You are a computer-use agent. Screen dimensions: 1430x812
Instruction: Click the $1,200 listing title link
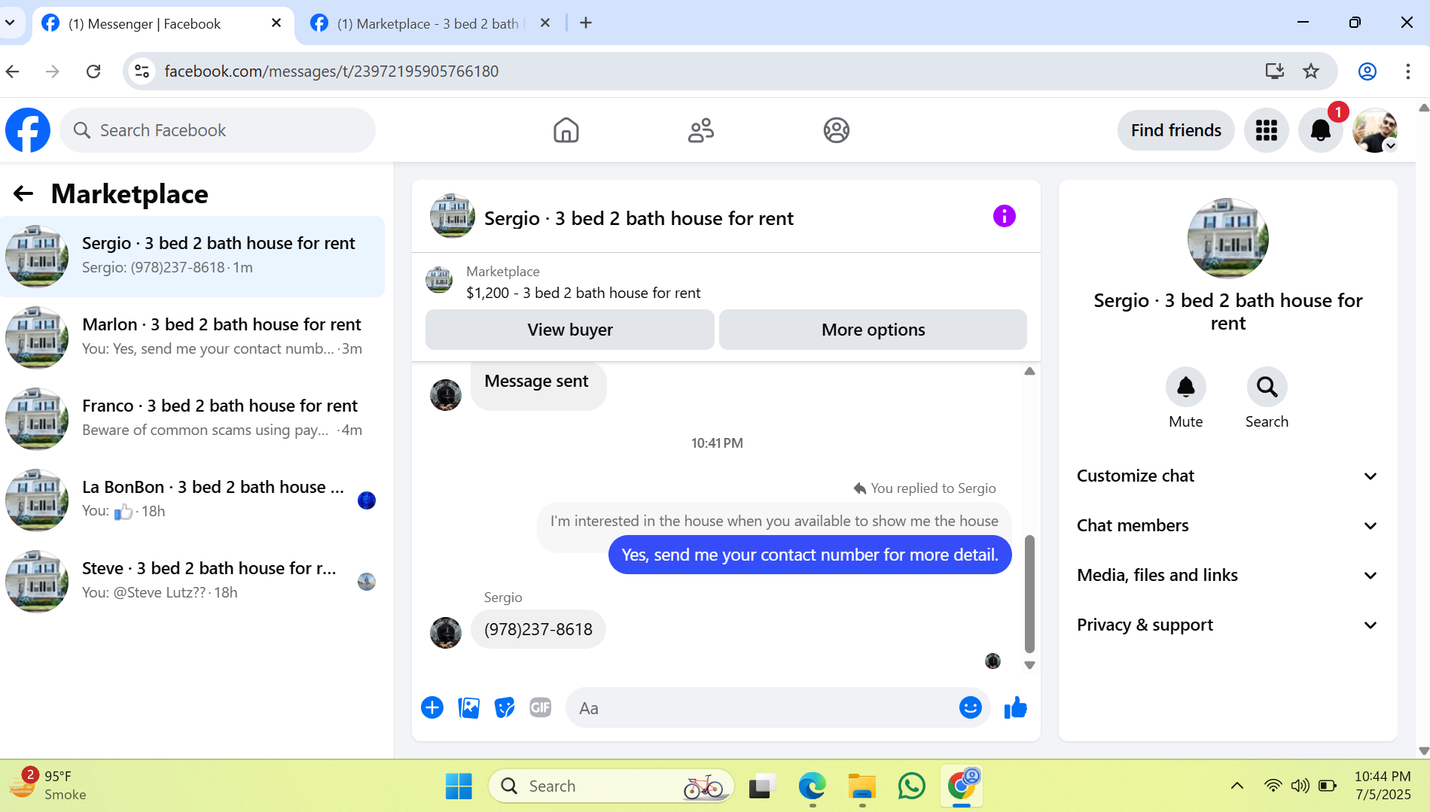point(583,293)
